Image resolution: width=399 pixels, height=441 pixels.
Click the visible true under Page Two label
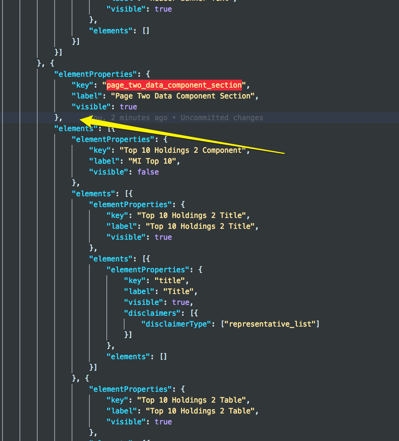[129, 107]
